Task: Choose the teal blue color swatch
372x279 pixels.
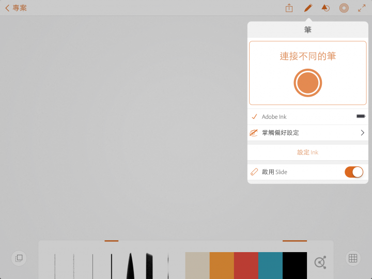Action: 270,266
